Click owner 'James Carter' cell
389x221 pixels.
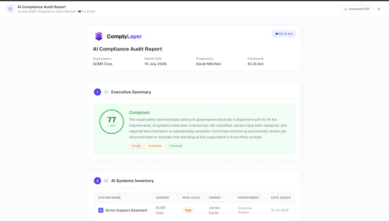(x=214, y=210)
